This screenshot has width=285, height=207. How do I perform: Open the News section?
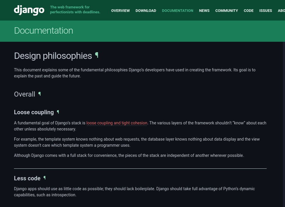point(204,11)
